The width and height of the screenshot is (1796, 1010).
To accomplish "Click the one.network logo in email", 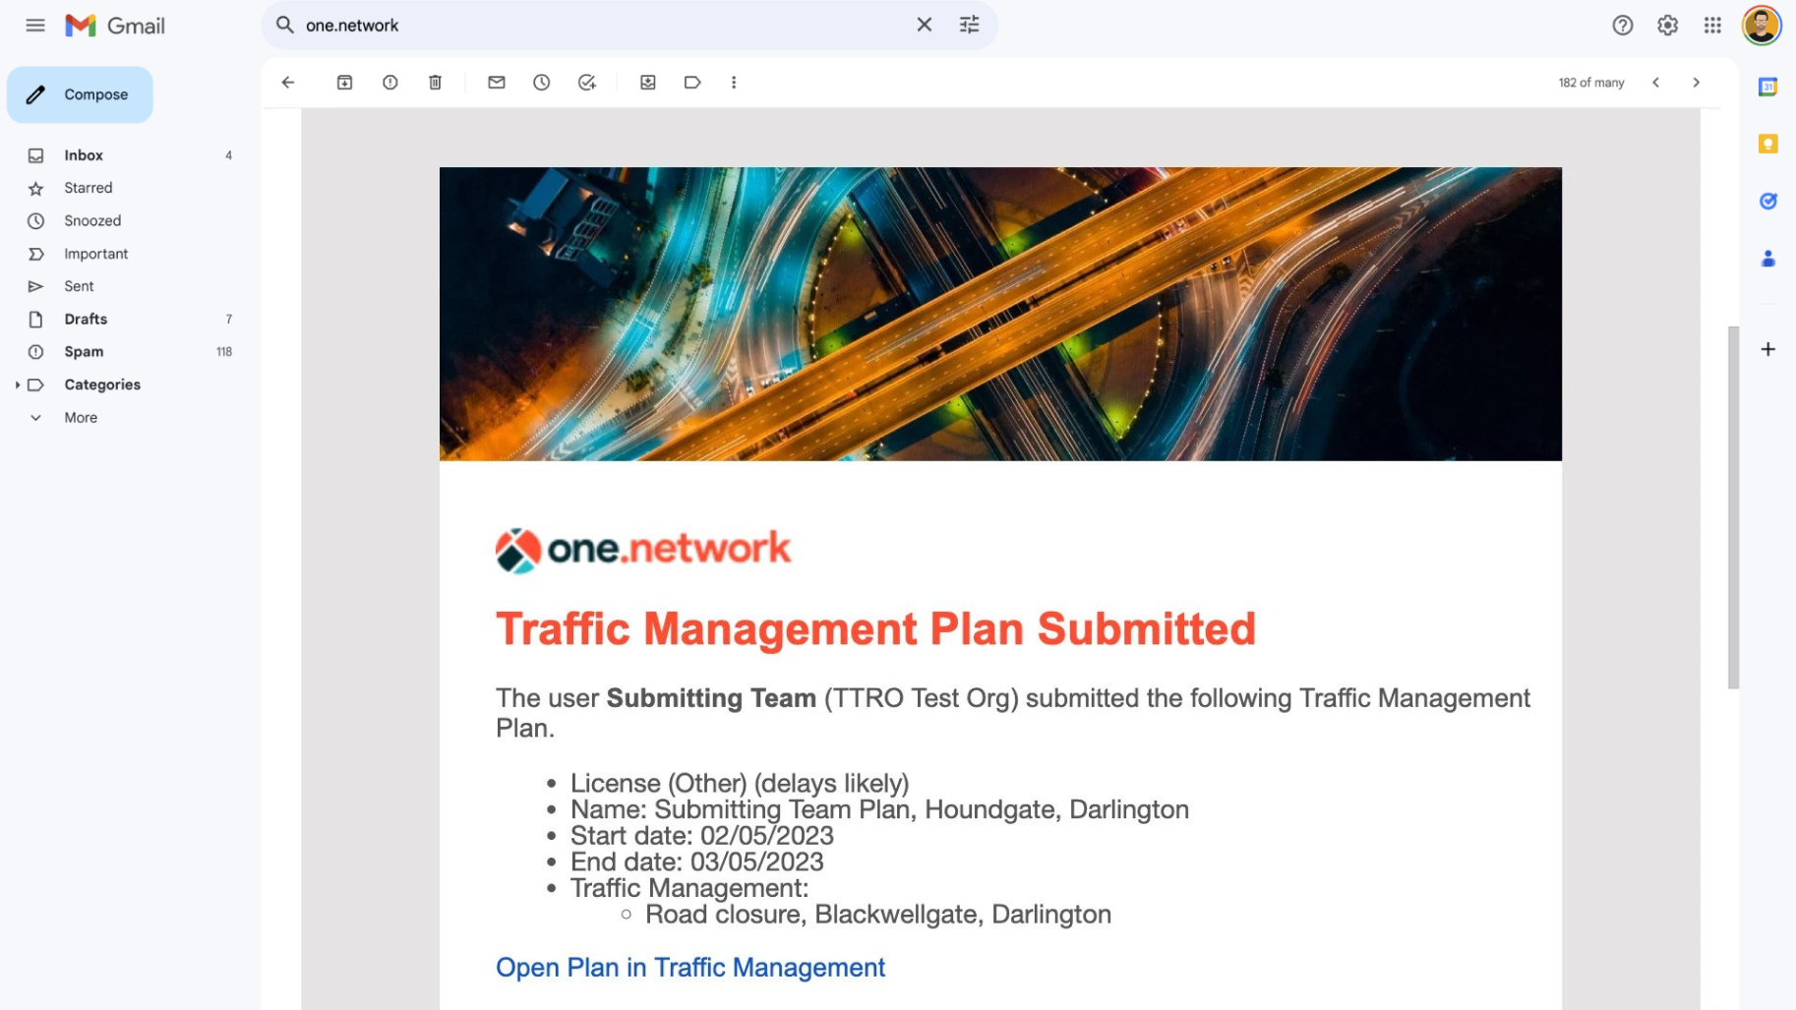I will pyautogui.click(x=643, y=550).
